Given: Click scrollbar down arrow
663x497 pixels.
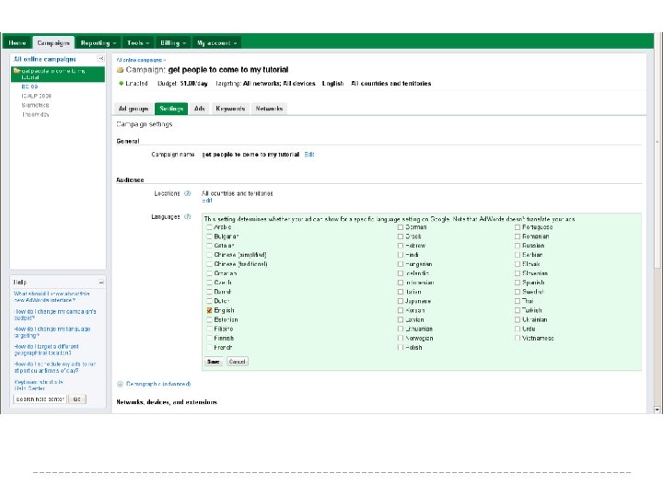Looking at the screenshot, I should pyautogui.click(x=657, y=409).
